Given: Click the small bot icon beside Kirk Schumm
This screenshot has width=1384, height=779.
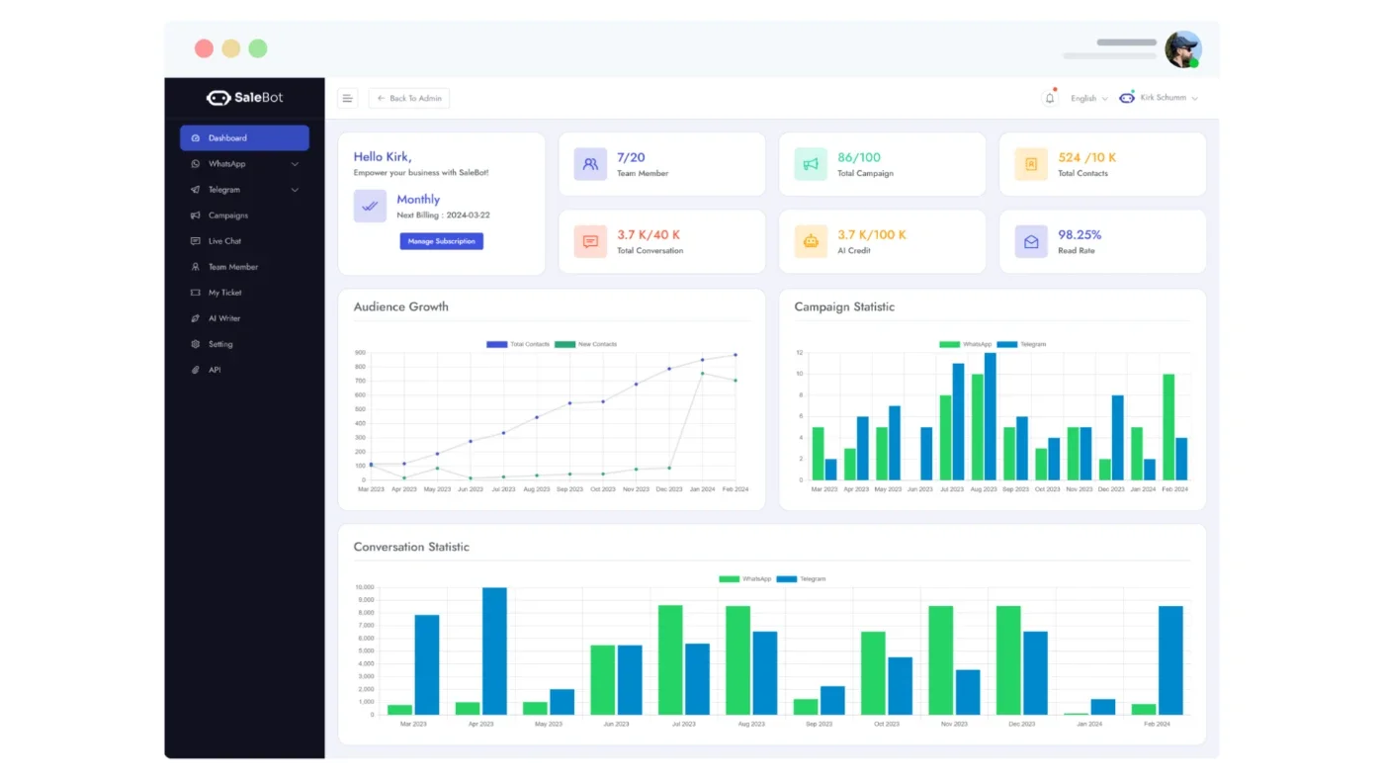Looking at the screenshot, I should pos(1127,98).
